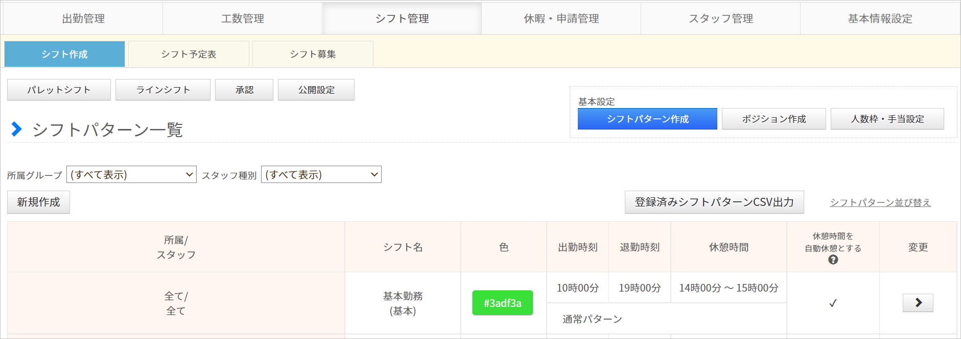
Task: Click the ポジション作成 button
Action: tap(774, 119)
